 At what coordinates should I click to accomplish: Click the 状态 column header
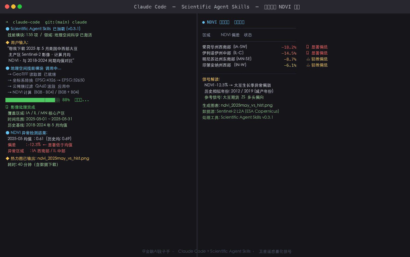(248, 35)
